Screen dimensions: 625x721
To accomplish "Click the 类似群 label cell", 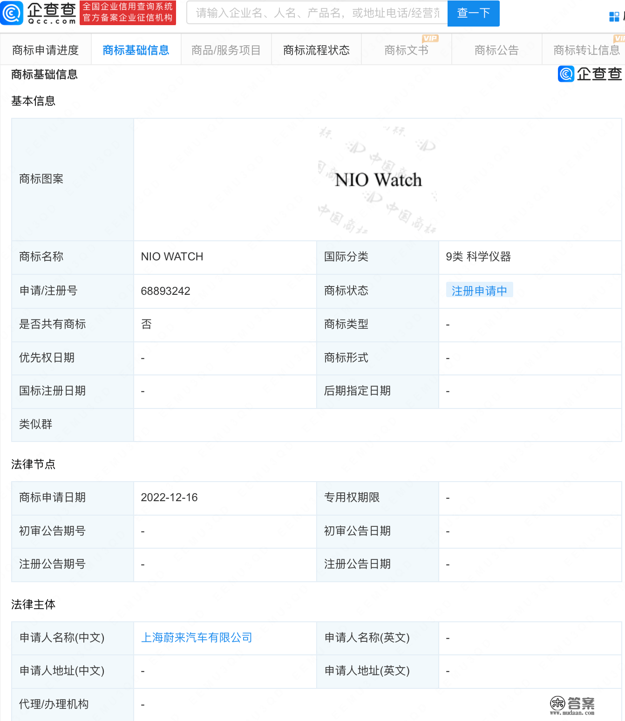I will coord(73,425).
